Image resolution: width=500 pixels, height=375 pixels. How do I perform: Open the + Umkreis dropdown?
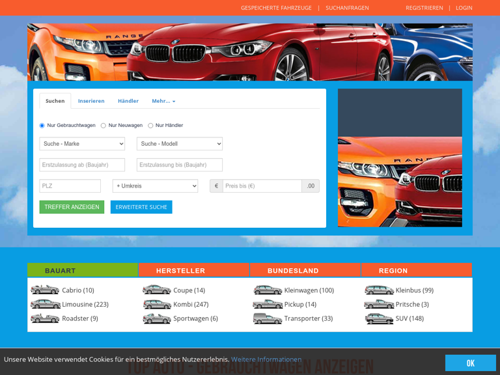point(156,186)
